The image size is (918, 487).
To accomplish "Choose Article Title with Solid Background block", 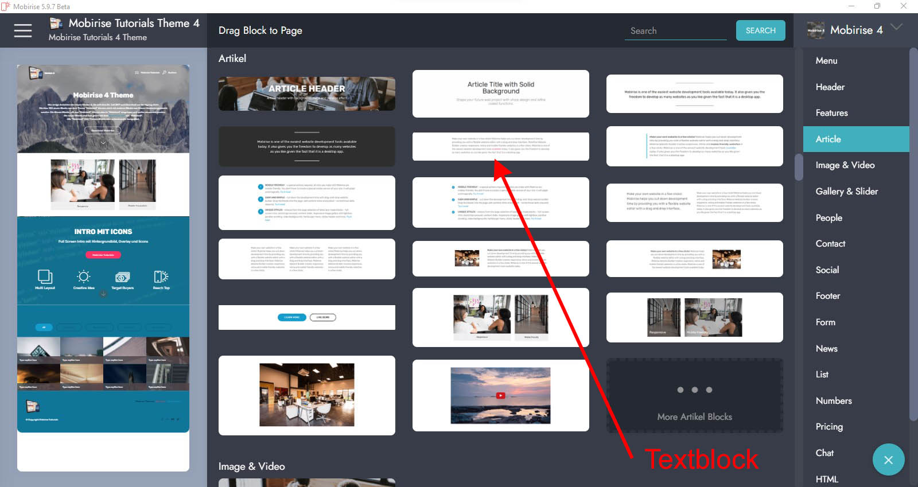I will (x=500, y=93).
